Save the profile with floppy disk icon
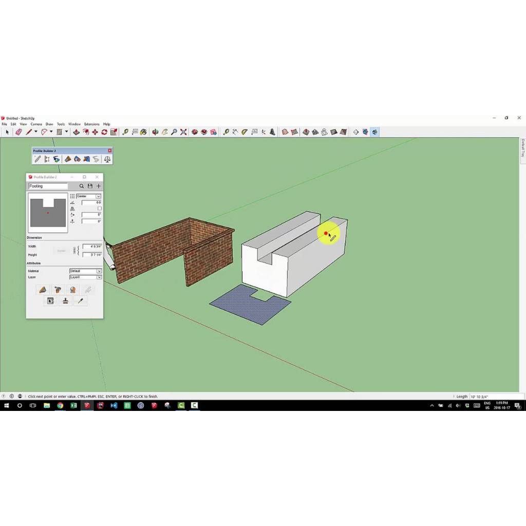The image size is (526, 526). tap(90, 186)
